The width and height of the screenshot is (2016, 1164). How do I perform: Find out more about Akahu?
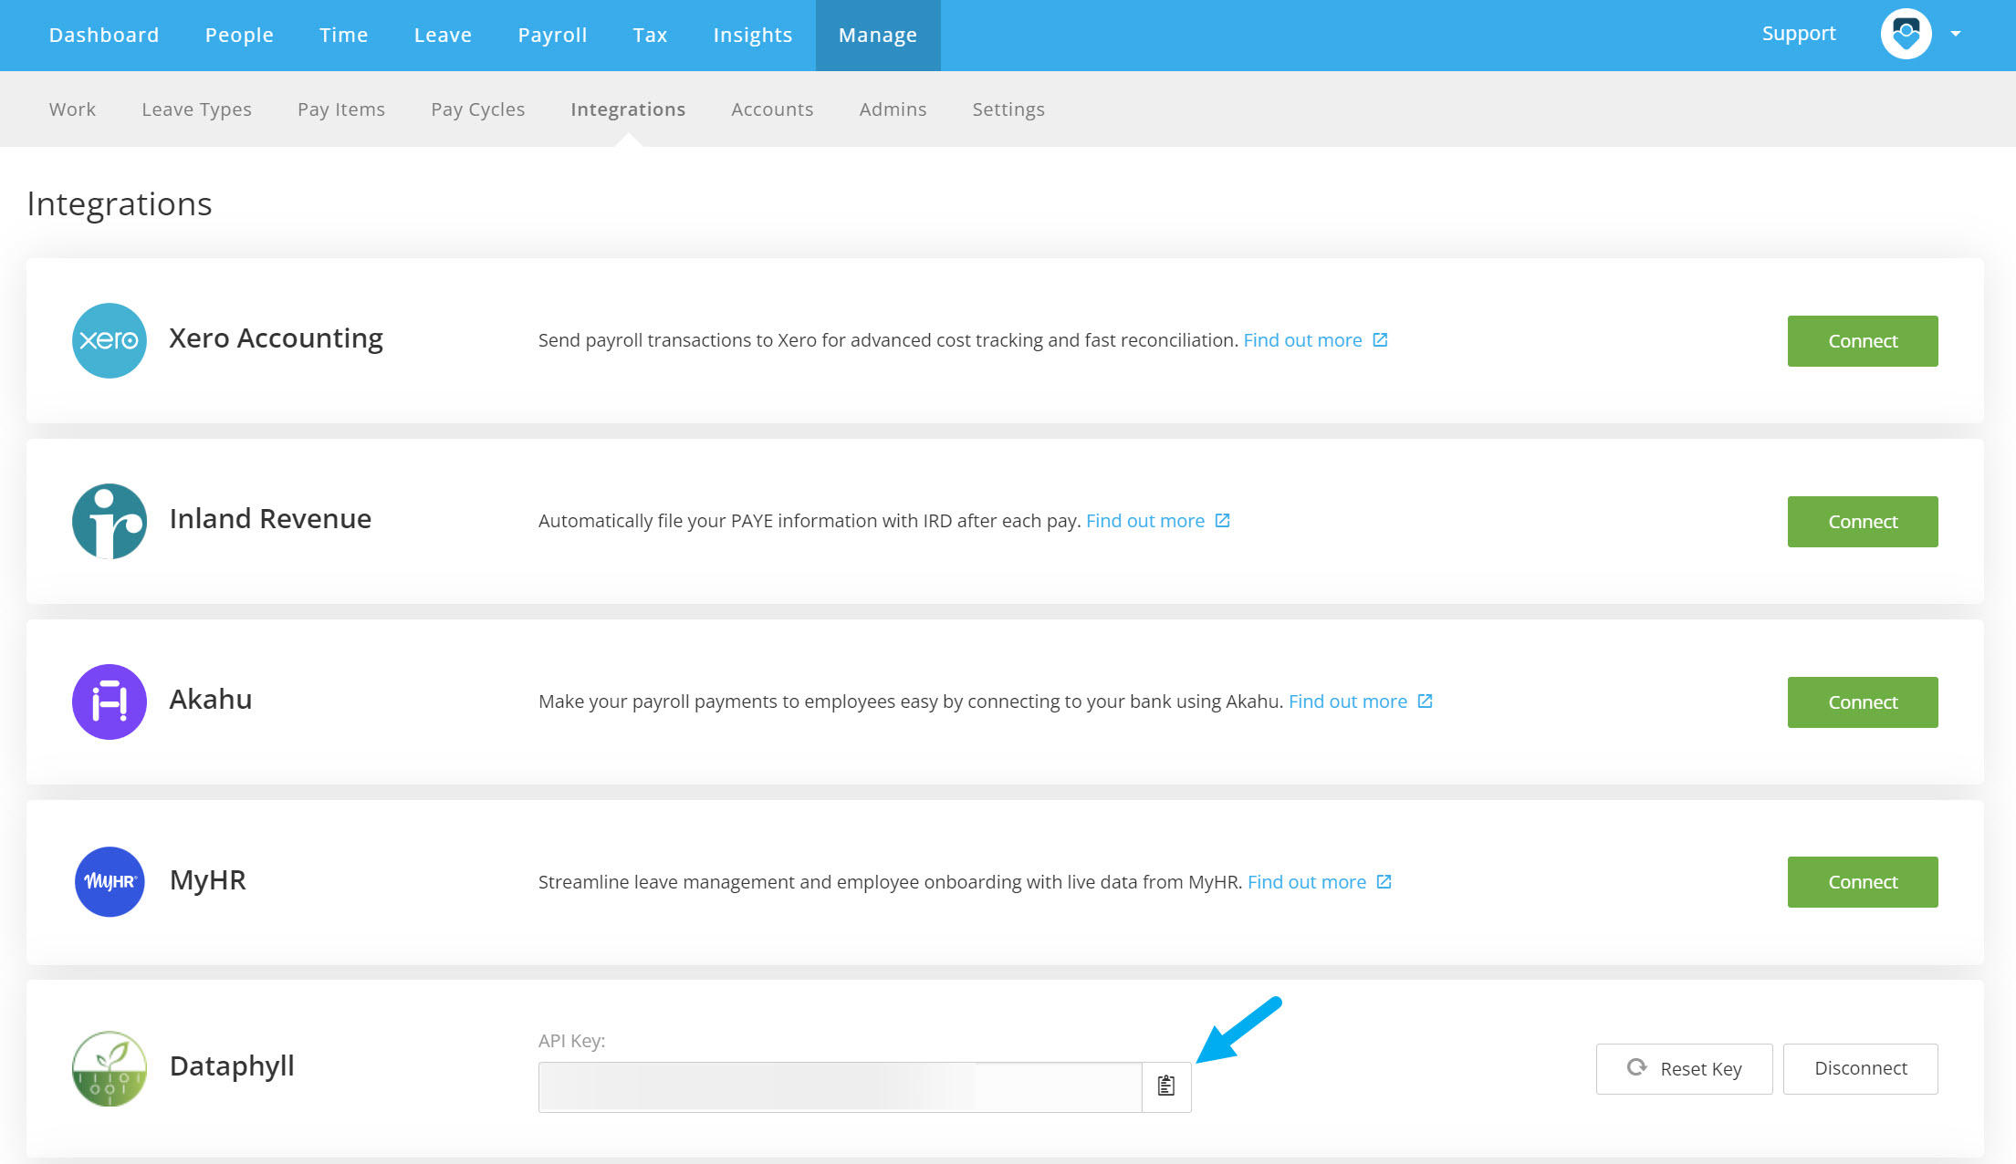pyautogui.click(x=1347, y=702)
